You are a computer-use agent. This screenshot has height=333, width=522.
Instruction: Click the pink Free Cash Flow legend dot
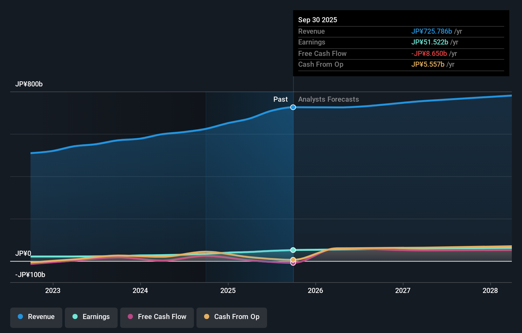[x=130, y=317]
